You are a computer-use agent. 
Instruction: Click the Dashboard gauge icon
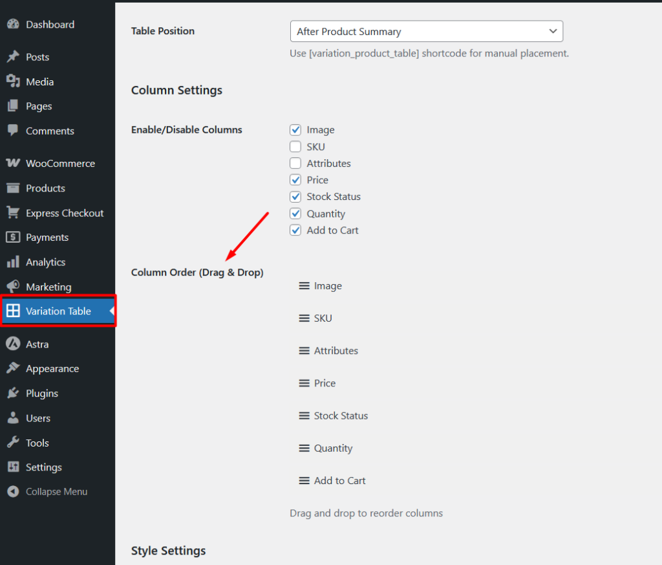click(13, 25)
